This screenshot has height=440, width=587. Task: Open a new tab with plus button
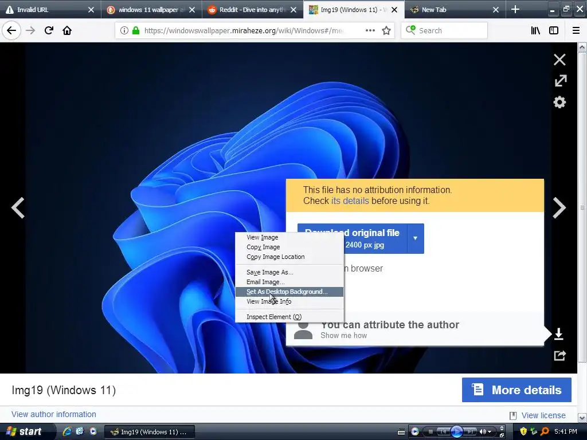pyautogui.click(x=515, y=9)
